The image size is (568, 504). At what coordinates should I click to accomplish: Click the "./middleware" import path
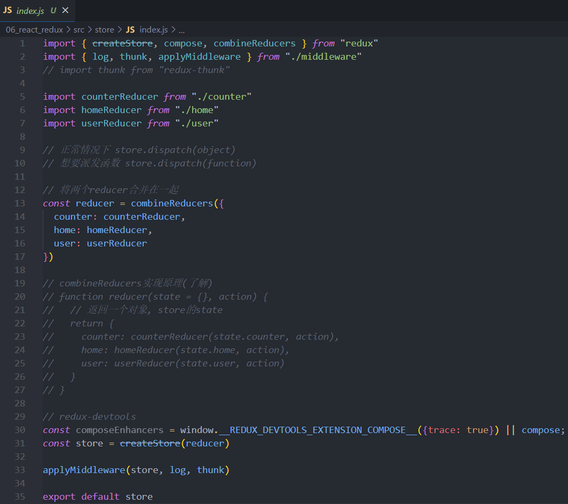(x=323, y=57)
